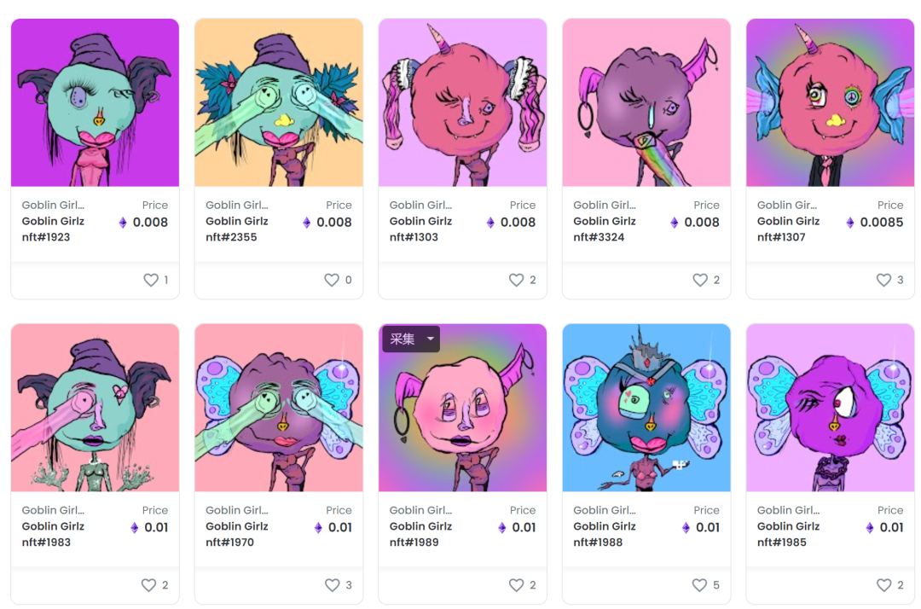Image resolution: width=921 pixels, height=609 pixels.
Task: Open the nft#1923 goblin thumbnail
Action: tap(96, 102)
